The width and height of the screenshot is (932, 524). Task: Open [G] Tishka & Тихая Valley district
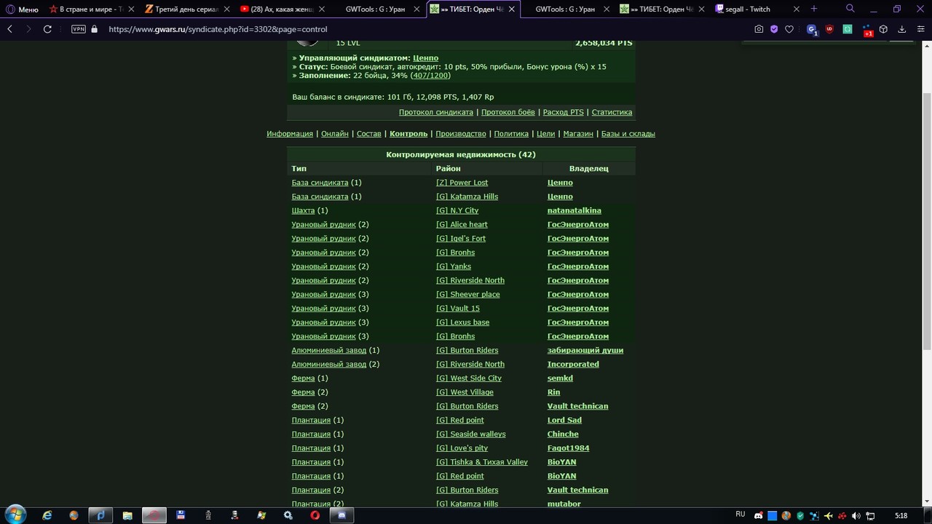[x=482, y=462]
